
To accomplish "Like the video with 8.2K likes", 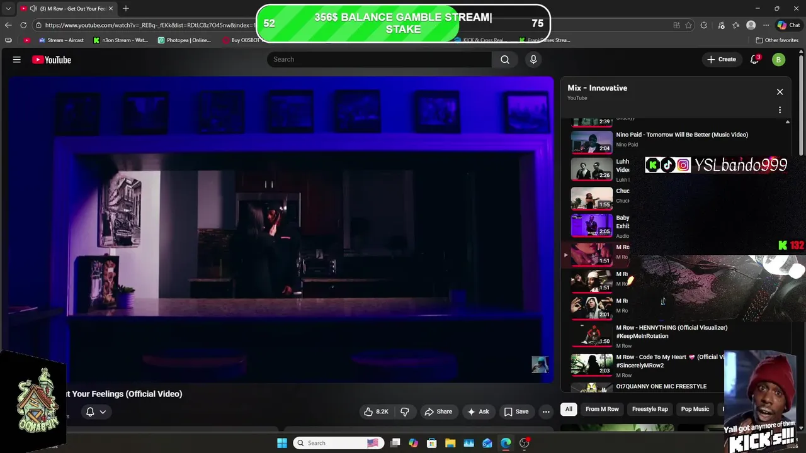I will [x=377, y=411].
